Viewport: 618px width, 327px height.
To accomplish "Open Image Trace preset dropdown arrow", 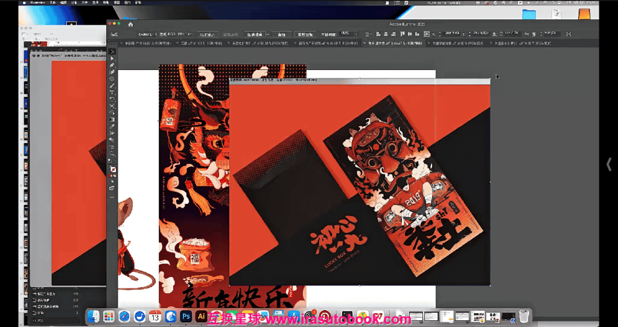I will 267,34.
